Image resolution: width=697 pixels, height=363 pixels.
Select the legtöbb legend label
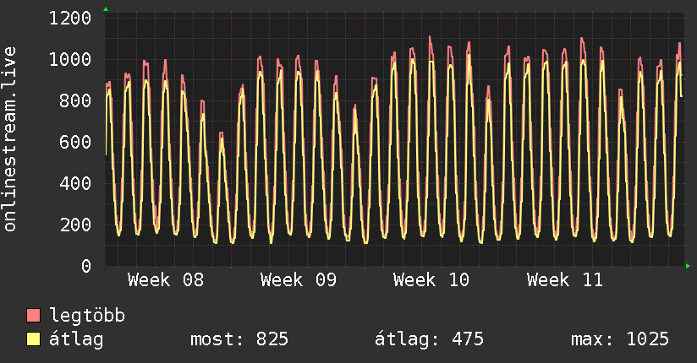click(87, 317)
